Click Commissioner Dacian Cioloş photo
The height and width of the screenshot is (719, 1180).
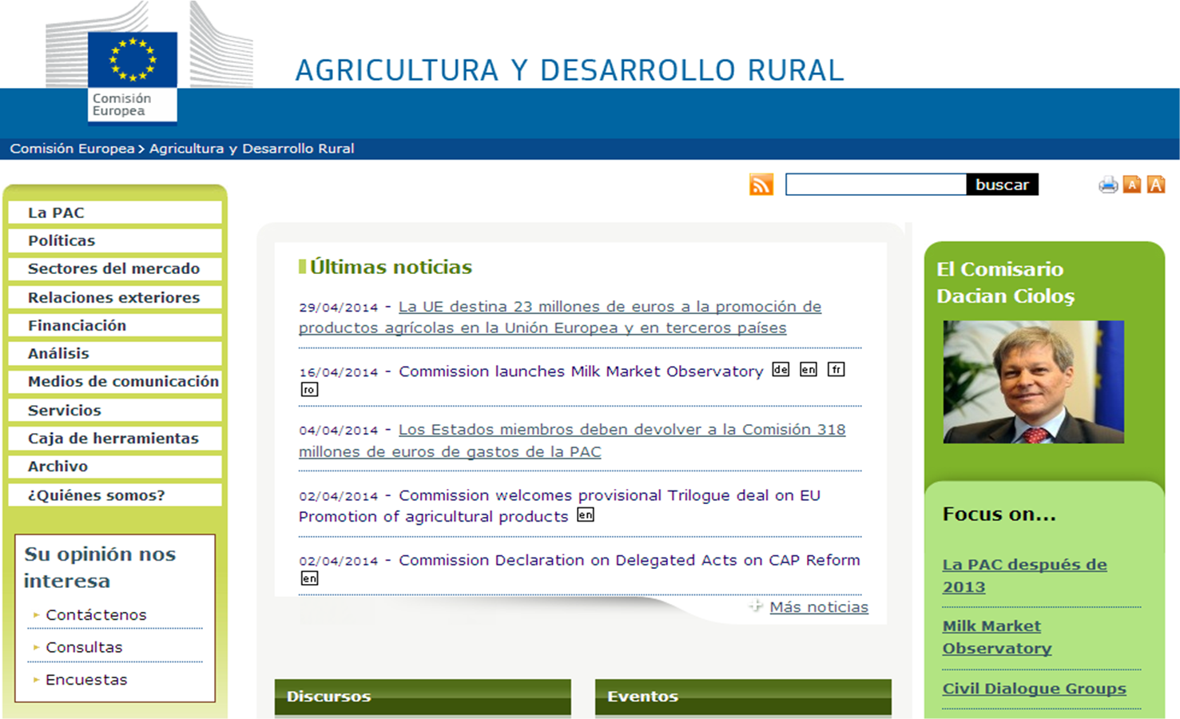pos(1033,382)
